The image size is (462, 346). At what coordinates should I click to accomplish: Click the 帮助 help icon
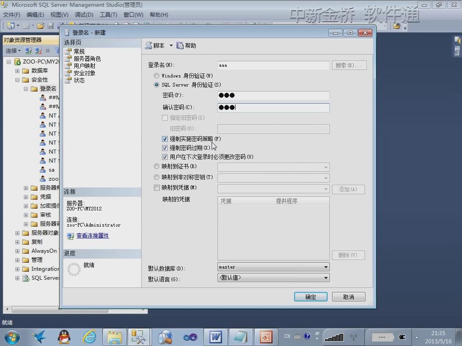coord(180,46)
